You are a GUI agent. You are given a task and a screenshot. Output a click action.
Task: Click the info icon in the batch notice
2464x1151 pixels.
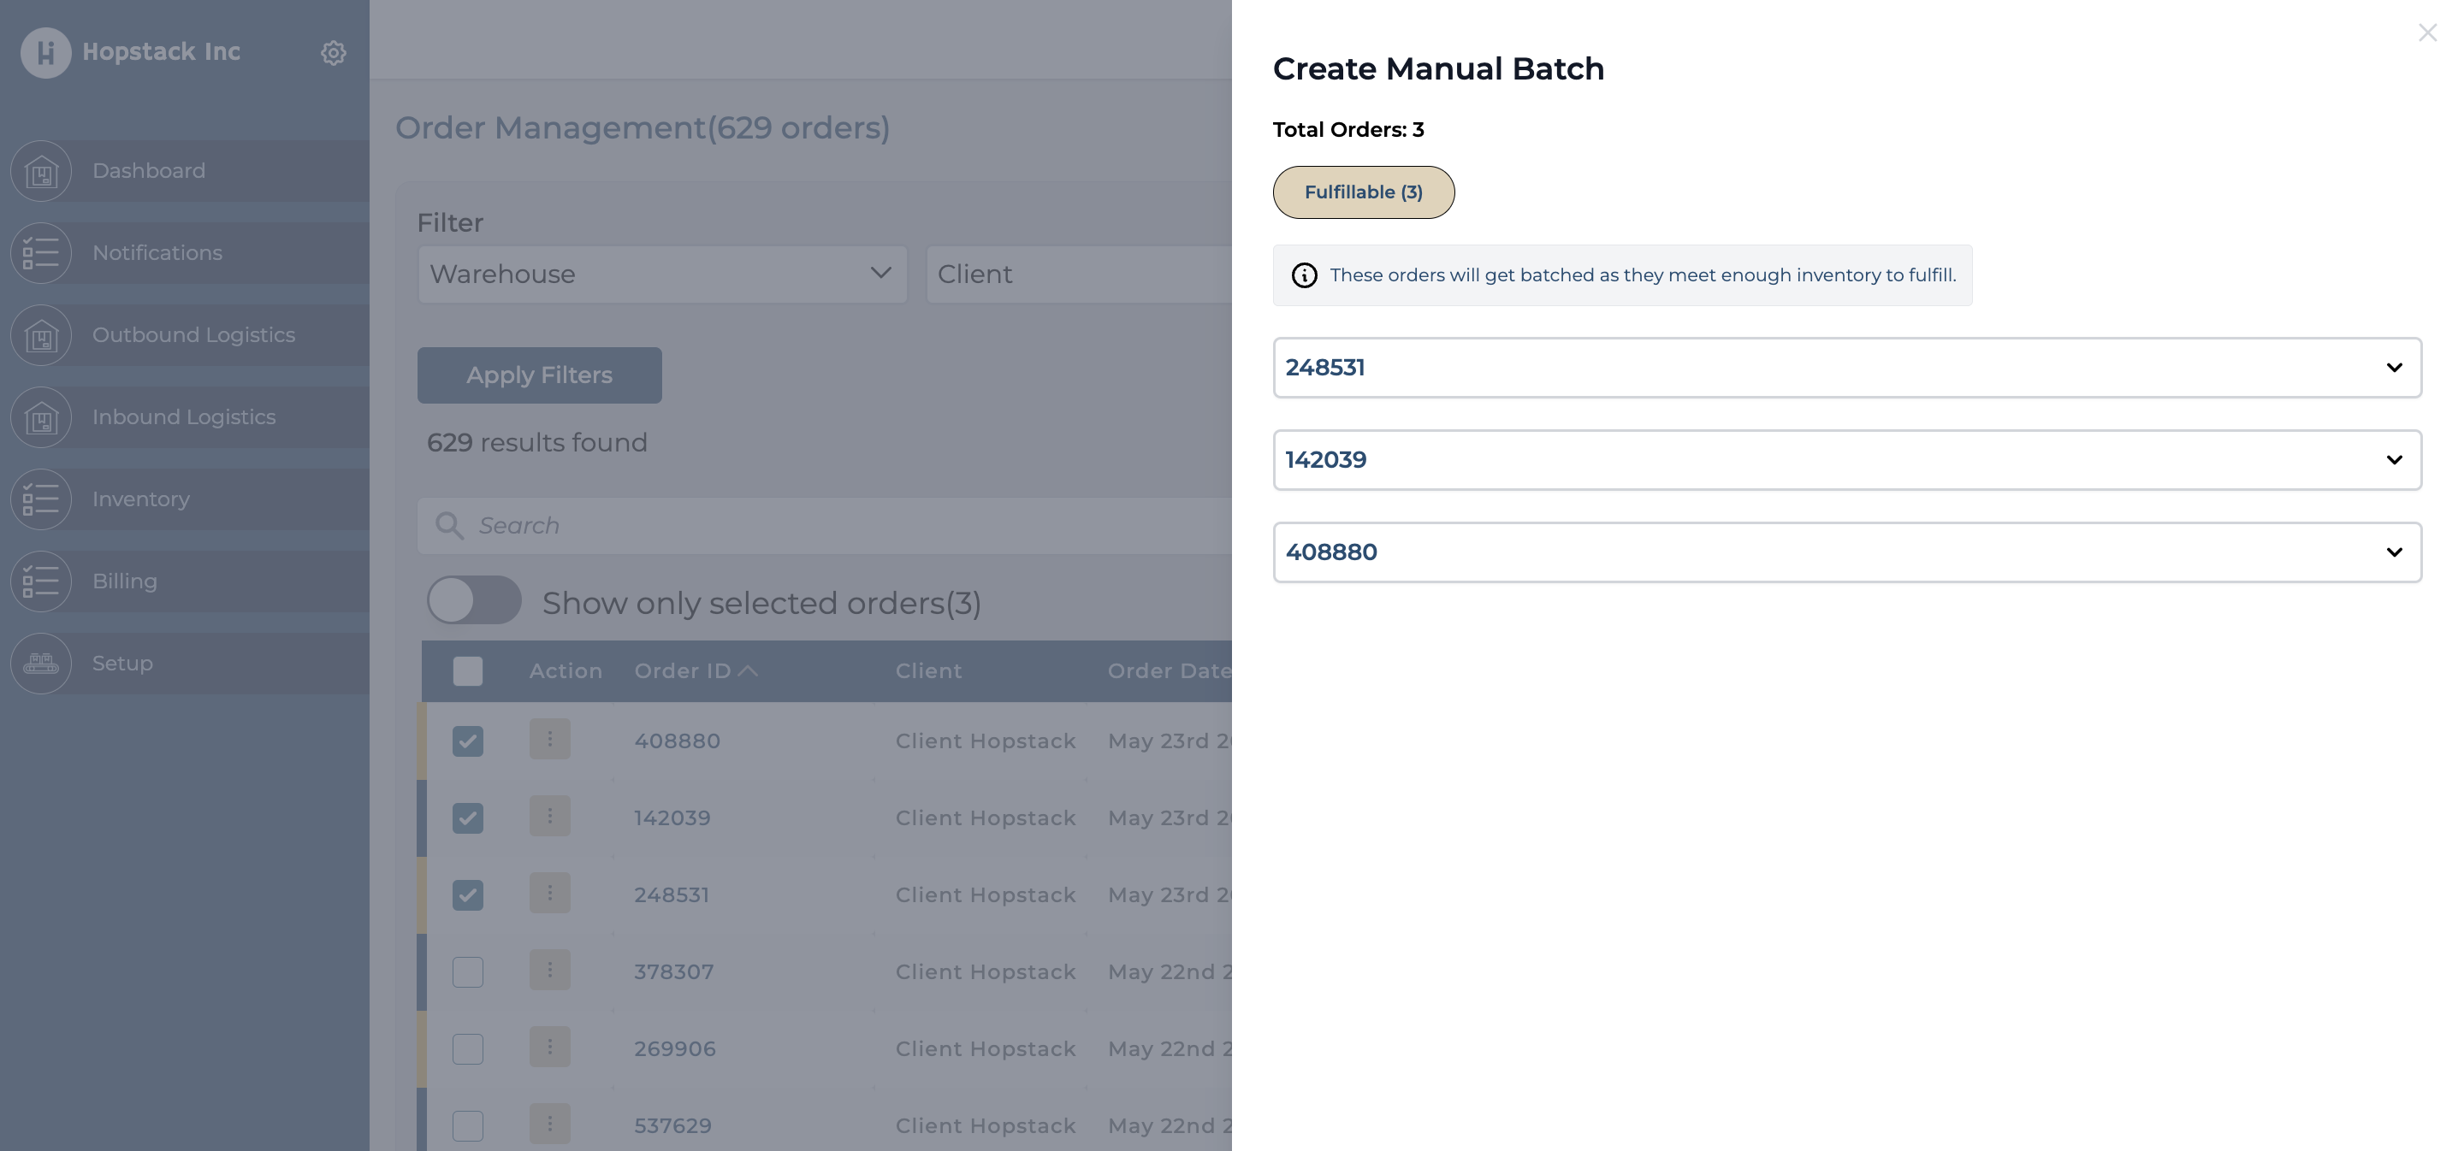click(1304, 276)
